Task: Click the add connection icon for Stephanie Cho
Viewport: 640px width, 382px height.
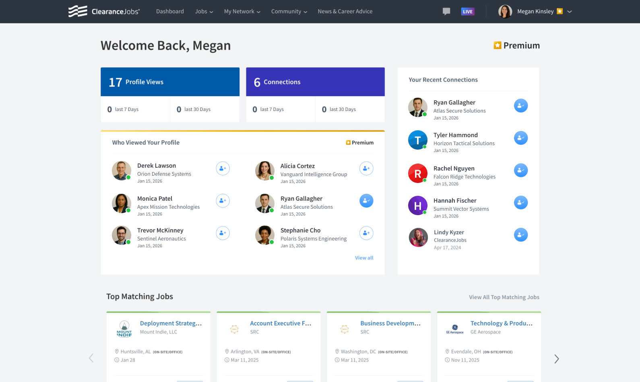Action: (x=366, y=233)
